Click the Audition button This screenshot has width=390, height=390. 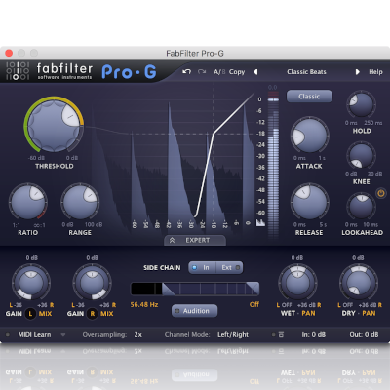point(194,311)
